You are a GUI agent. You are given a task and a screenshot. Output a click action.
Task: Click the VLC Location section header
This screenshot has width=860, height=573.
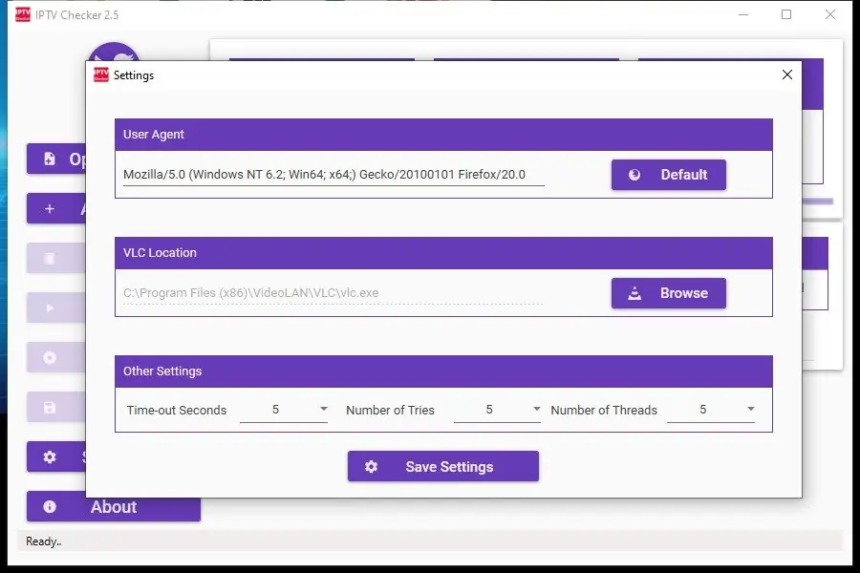(x=443, y=253)
